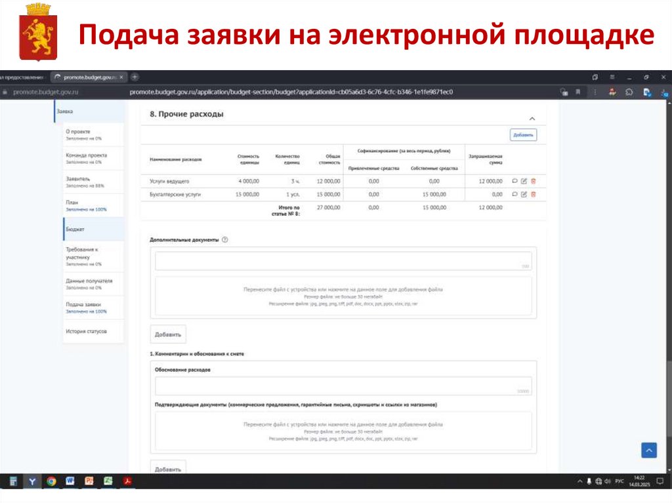The width and height of the screenshot is (672, 503).
Task: Open the browser extensions puzzle icon
Action: (x=629, y=92)
